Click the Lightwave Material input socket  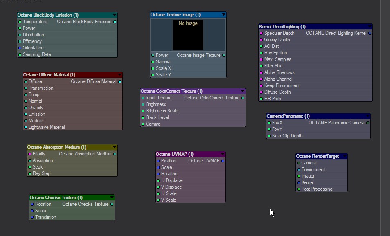(x=25, y=127)
